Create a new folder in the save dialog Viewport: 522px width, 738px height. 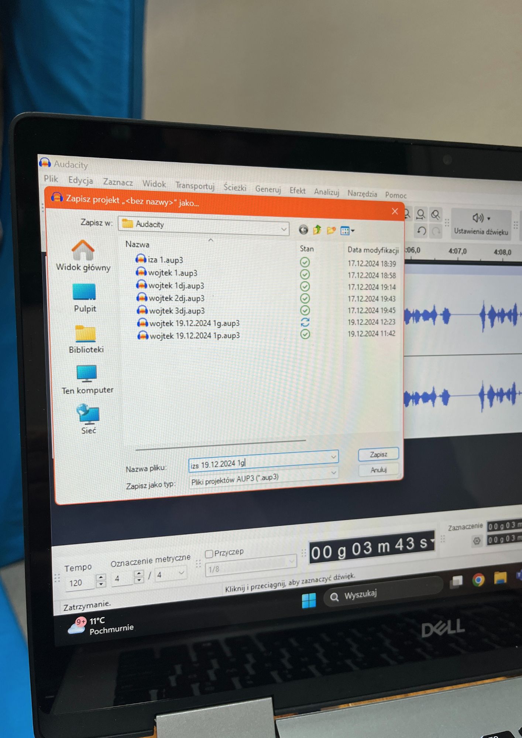pos(331,231)
